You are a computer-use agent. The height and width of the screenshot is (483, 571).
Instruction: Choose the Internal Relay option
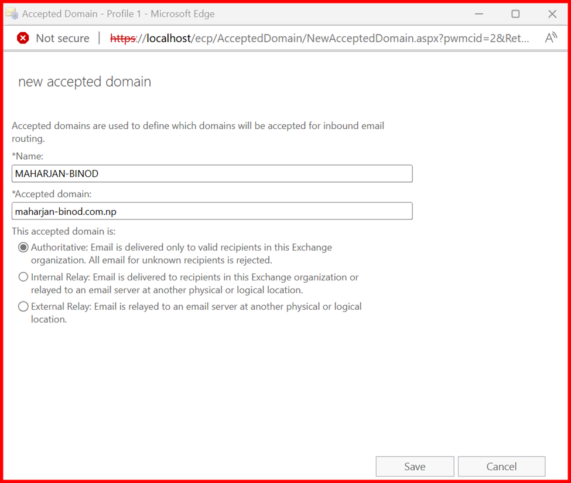(x=23, y=277)
